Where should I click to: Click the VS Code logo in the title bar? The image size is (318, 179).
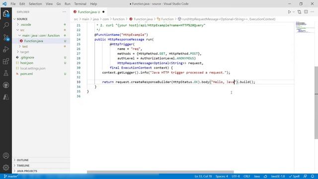[x=4, y=3]
